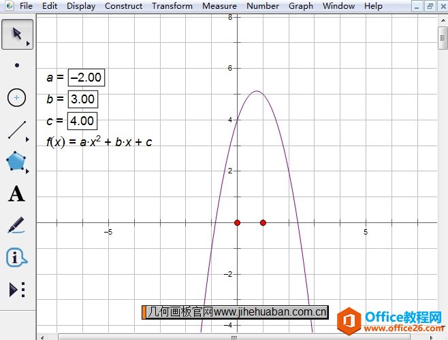Open the Transform menu
The width and height of the screenshot is (448, 340).
[172, 5]
